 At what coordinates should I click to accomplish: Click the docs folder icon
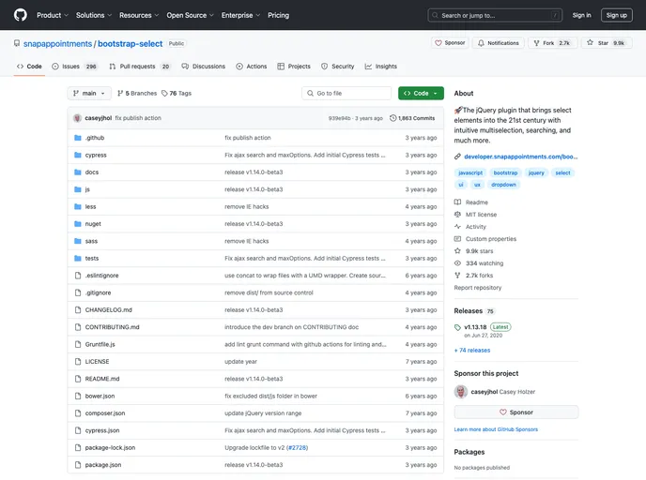[77, 172]
